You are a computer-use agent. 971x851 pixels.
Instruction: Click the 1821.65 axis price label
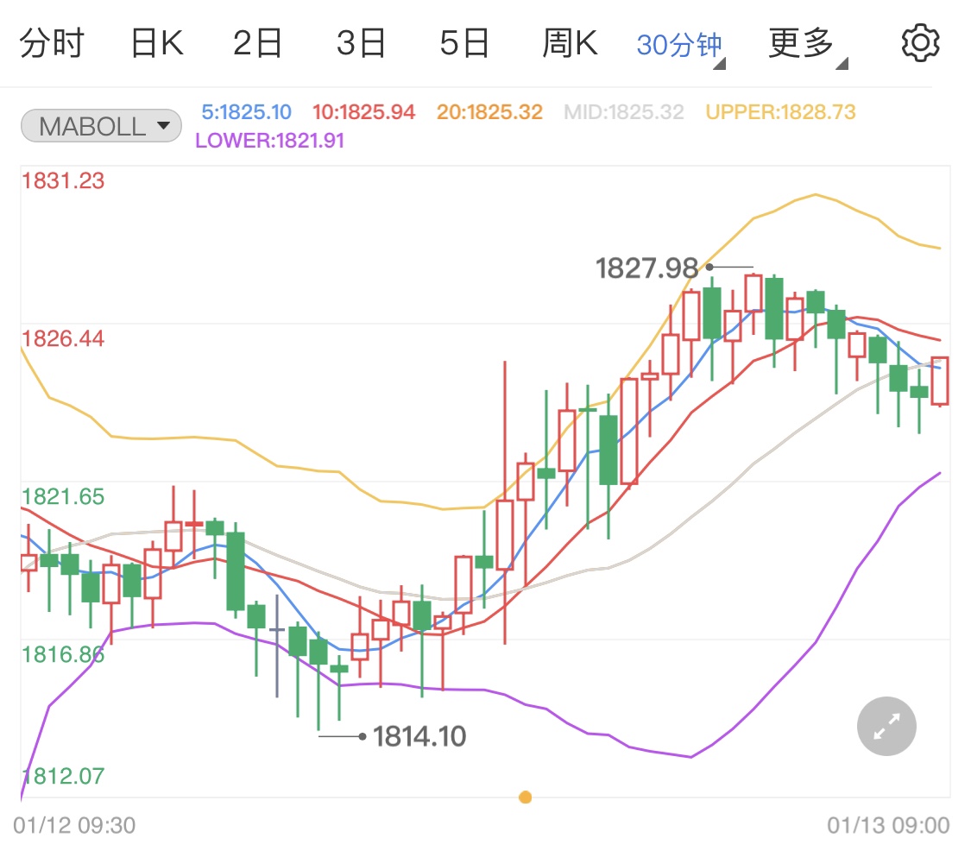point(63,497)
